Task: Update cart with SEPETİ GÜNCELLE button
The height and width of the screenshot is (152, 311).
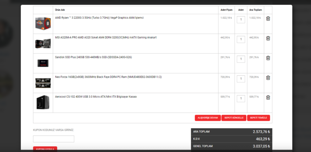Action: pos(234,118)
